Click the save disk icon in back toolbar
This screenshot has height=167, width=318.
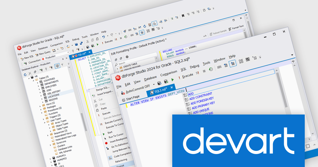pyautogui.click(x=76, y=44)
